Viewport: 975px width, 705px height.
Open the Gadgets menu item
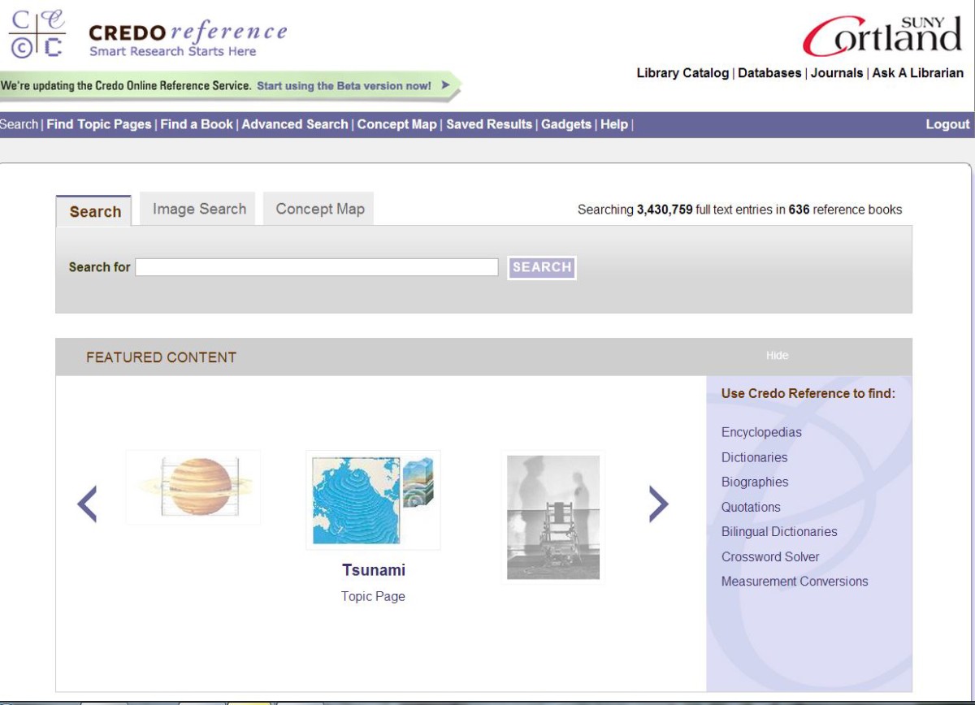(566, 124)
